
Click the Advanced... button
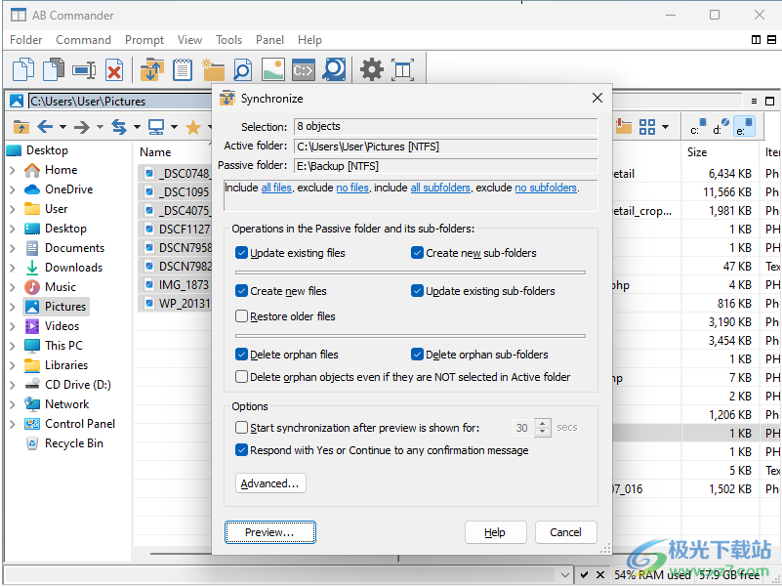(269, 483)
